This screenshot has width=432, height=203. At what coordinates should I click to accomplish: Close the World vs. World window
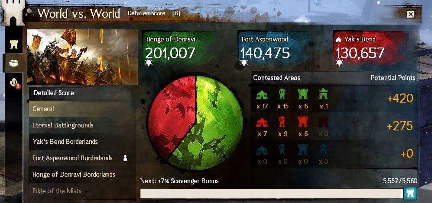point(410,14)
